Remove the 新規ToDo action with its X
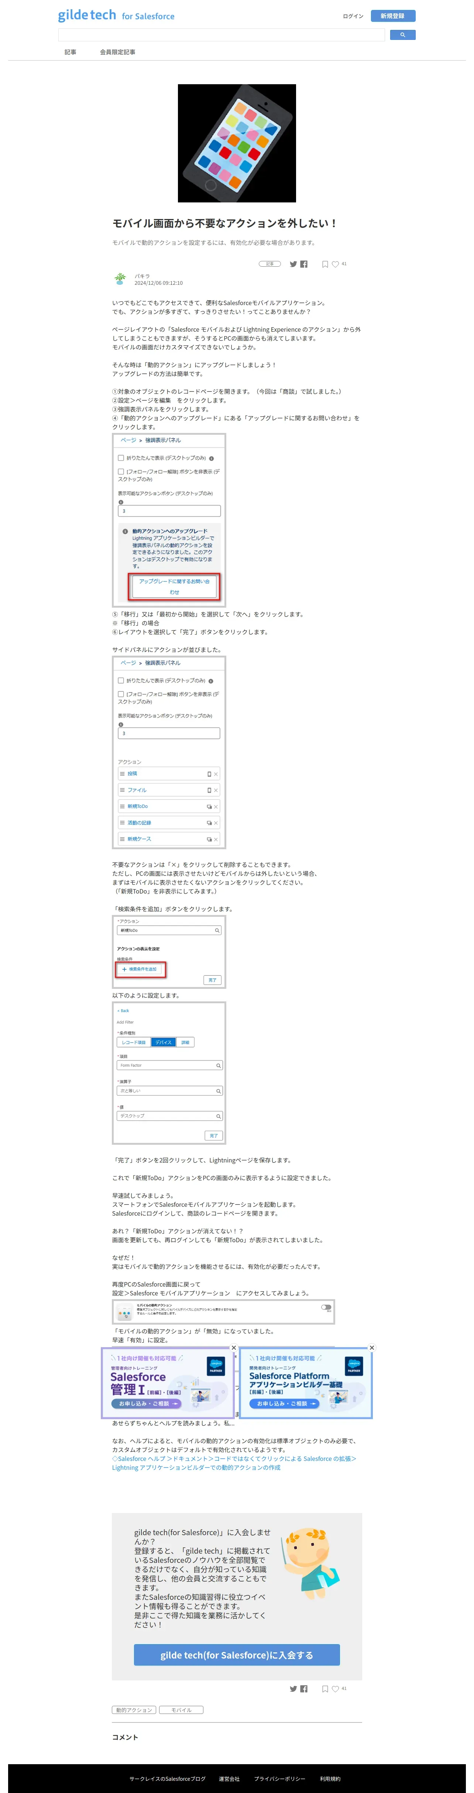The height and width of the screenshot is (1793, 474). 216,807
